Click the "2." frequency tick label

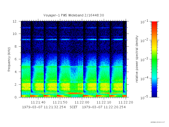[16, 85]
